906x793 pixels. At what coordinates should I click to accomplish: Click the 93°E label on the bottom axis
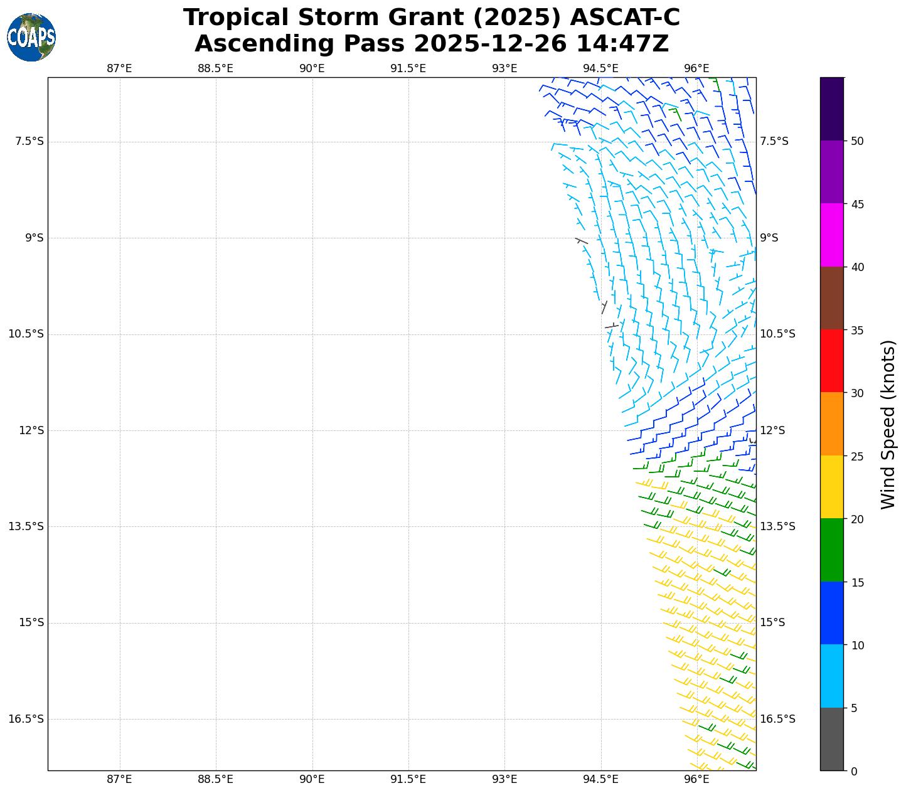pos(504,779)
